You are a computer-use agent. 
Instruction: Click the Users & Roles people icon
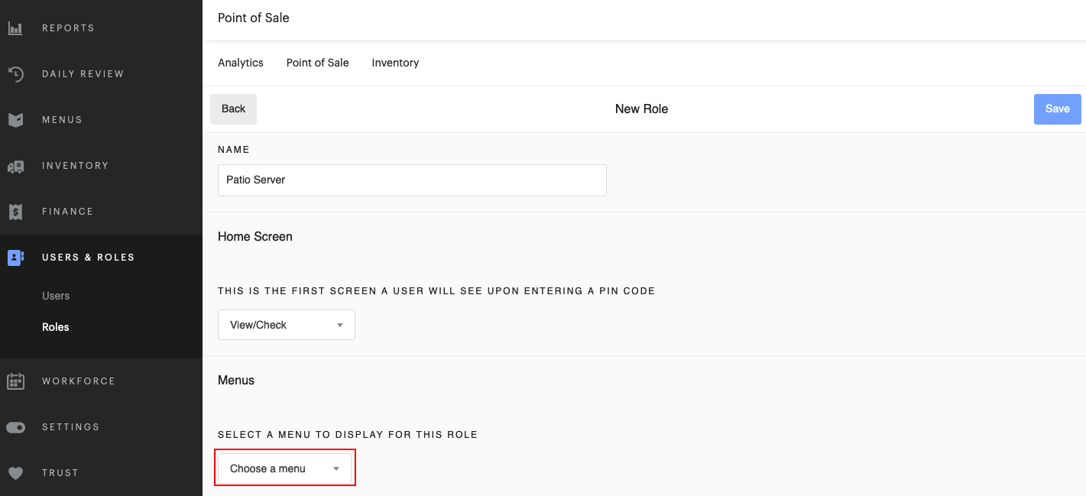(16, 257)
